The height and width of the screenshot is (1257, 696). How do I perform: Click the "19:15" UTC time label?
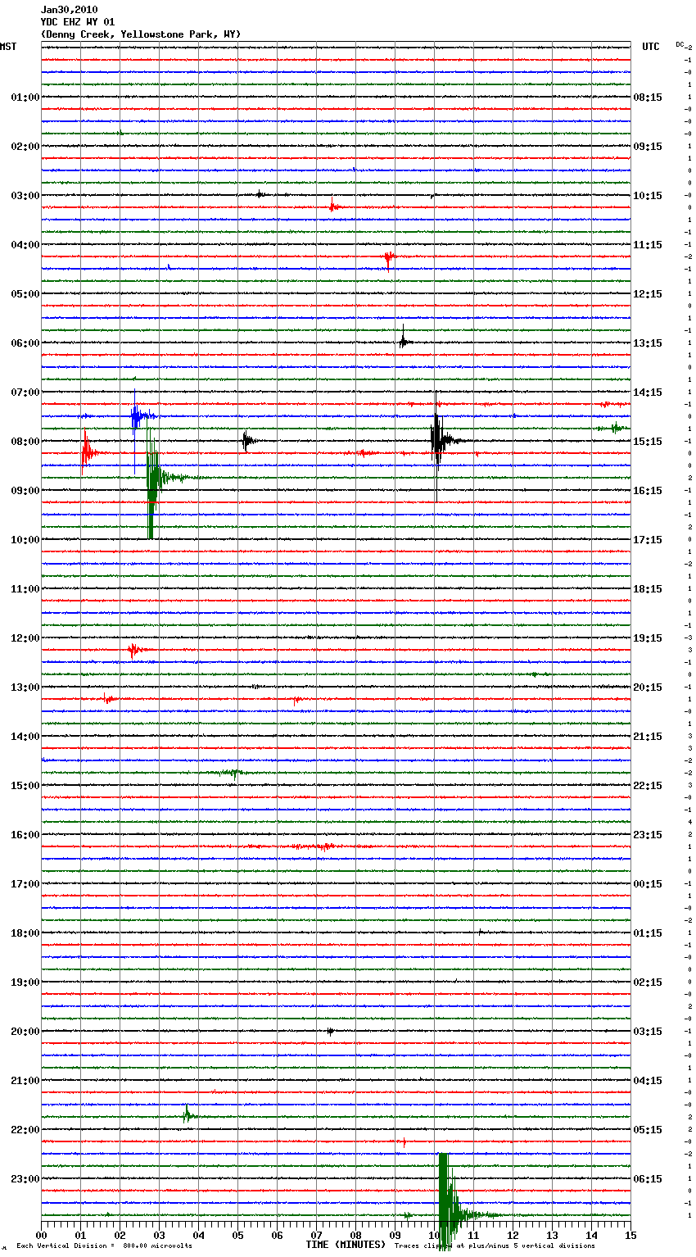pyautogui.click(x=648, y=638)
